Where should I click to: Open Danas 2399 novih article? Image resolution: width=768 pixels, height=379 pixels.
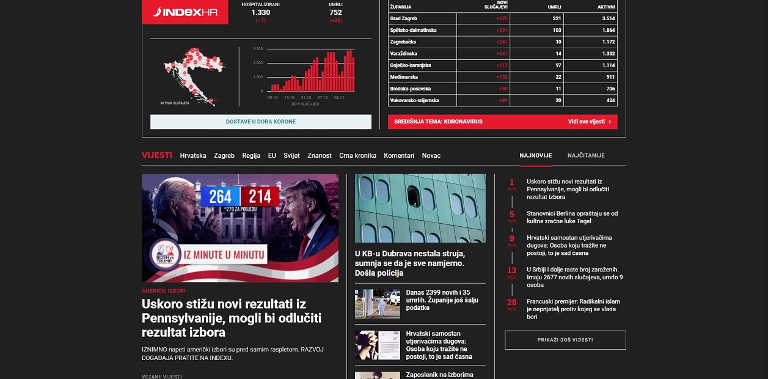(442, 300)
